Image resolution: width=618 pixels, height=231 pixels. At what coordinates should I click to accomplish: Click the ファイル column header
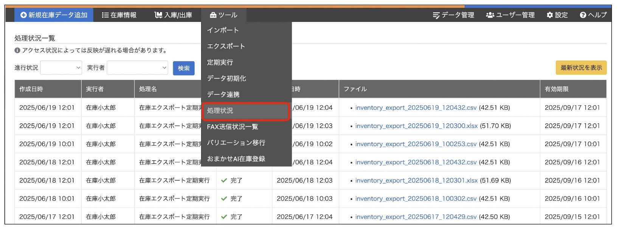pyautogui.click(x=439, y=89)
